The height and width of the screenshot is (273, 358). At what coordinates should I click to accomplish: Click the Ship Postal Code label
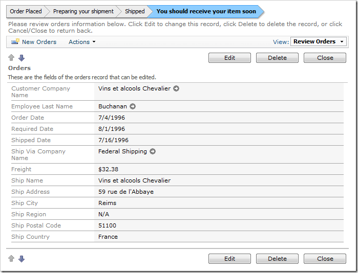pyautogui.click(x=36, y=225)
